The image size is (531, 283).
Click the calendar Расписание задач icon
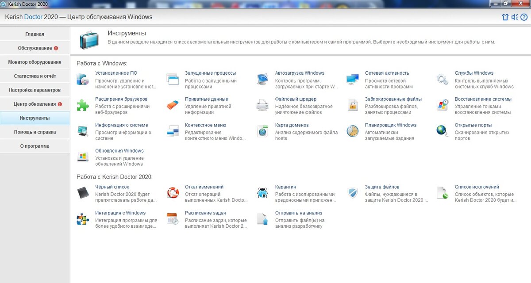(173, 219)
